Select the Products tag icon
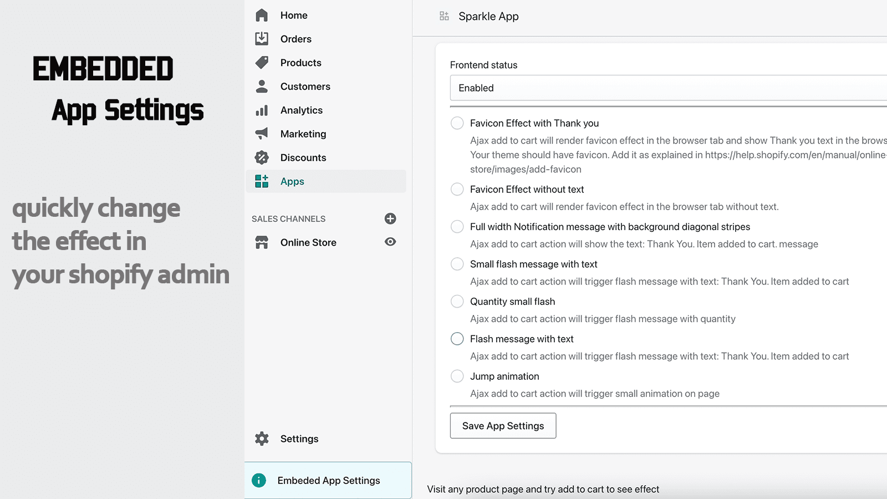The height and width of the screenshot is (499, 887). pyautogui.click(x=261, y=63)
